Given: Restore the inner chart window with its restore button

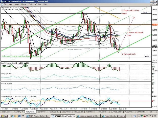Looking at the screenshot, I should (x=154, y=4).
